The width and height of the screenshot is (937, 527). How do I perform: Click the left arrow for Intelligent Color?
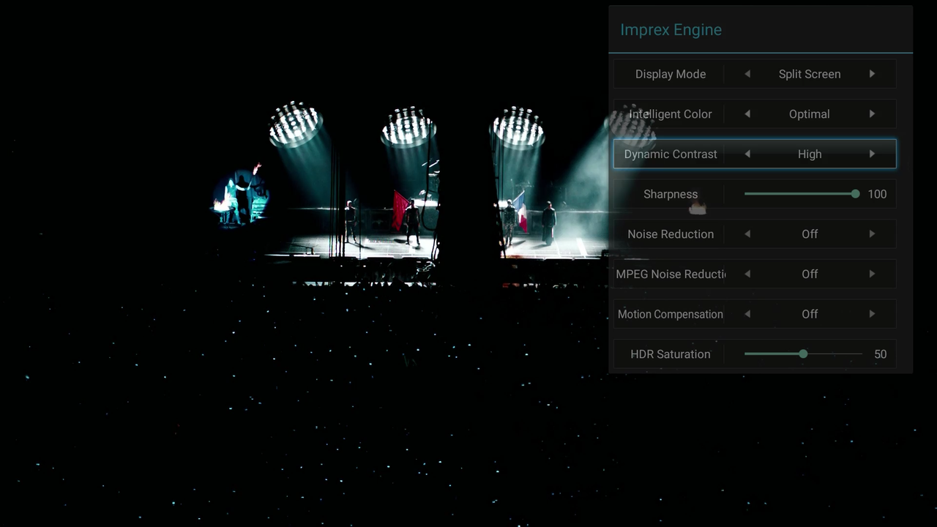click(747, 114)
